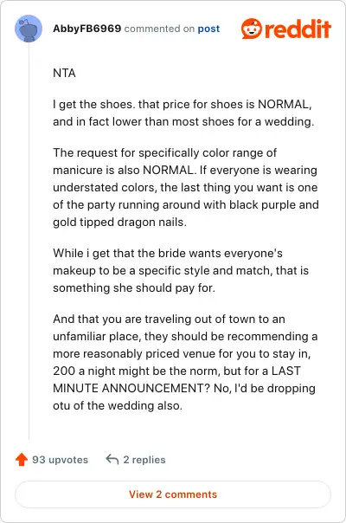This screenshot has width=346, height=523.
Task: Open AbbyFB6969's Snoo avatar
Action: tap(29, 29)
